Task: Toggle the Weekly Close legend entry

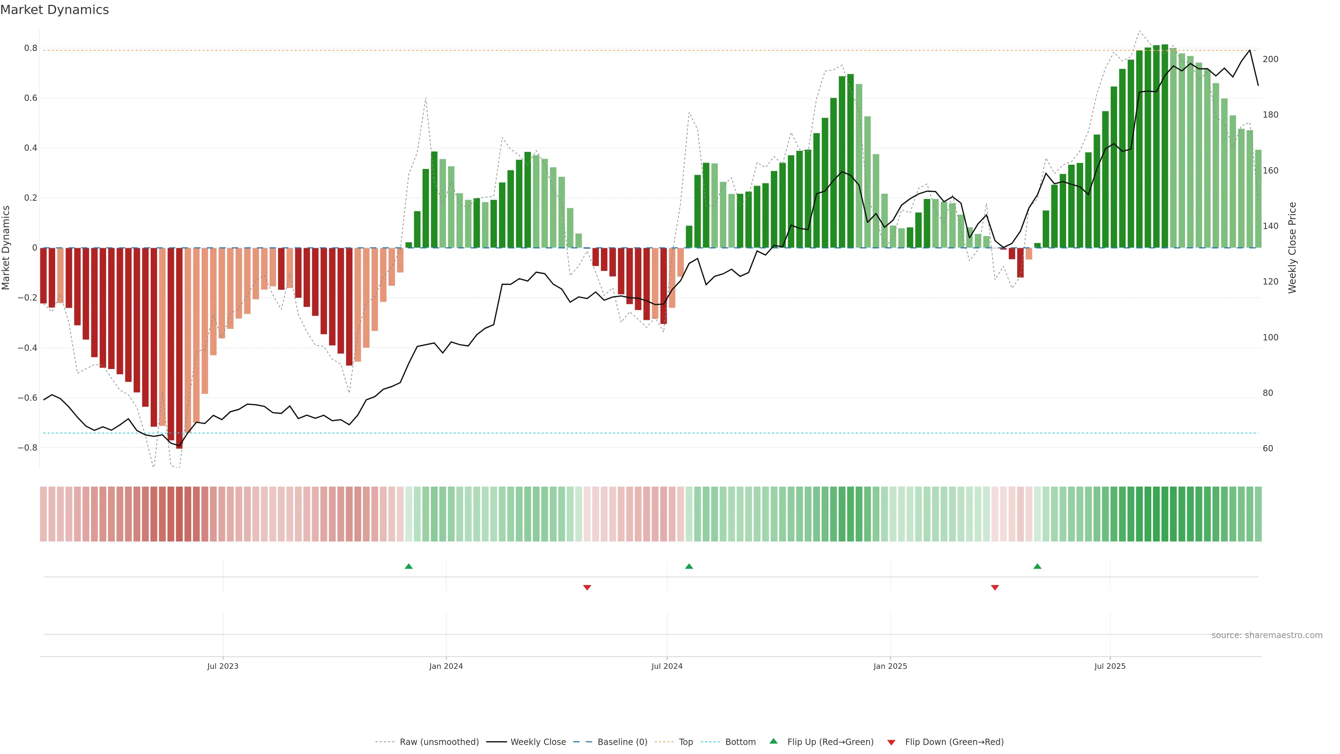Action: pyautogui.click(x=538, y=742)
